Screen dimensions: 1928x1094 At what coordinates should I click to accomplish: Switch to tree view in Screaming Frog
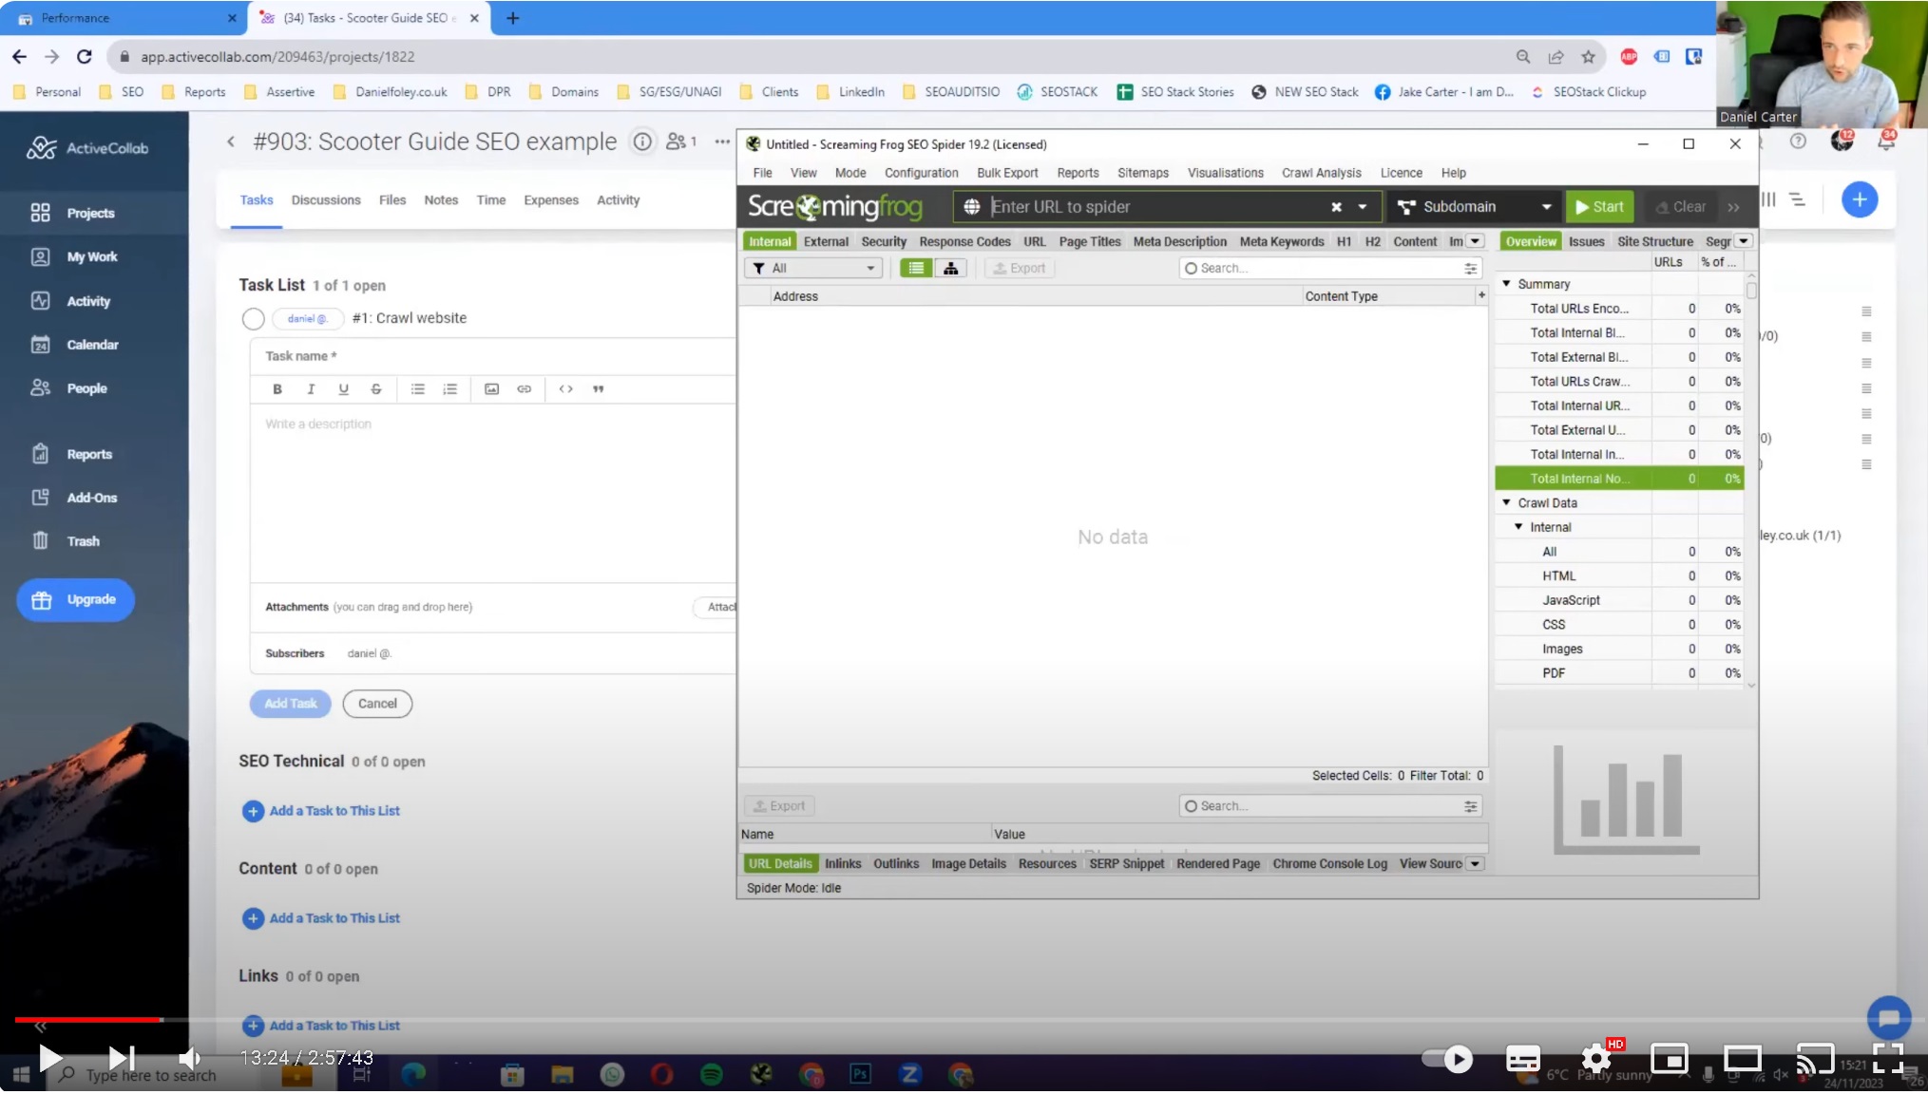click(950, 268)
